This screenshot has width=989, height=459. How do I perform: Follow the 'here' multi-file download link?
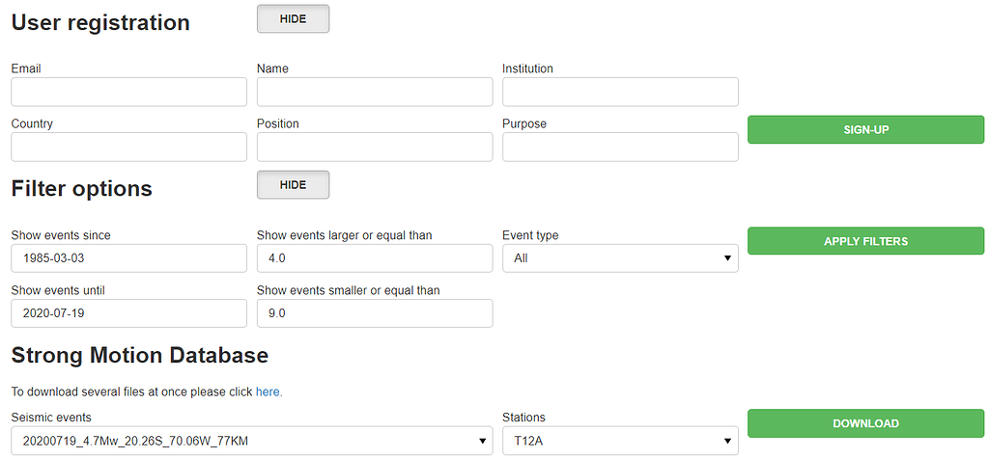tap(268, 391)
